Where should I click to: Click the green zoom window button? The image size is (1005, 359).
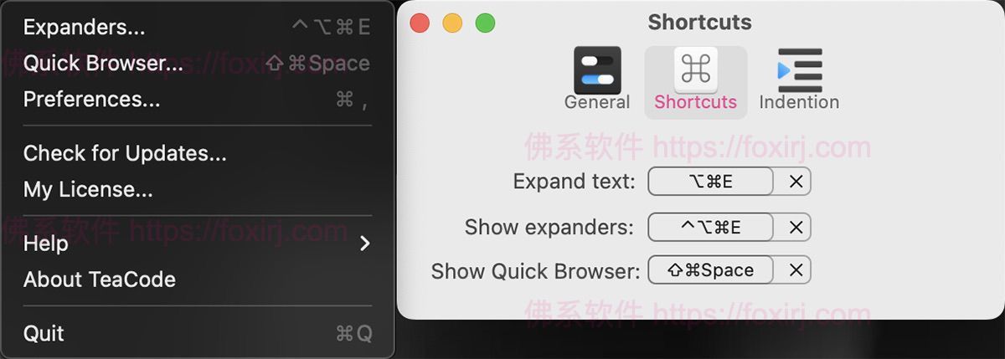[x=485, y=23]
